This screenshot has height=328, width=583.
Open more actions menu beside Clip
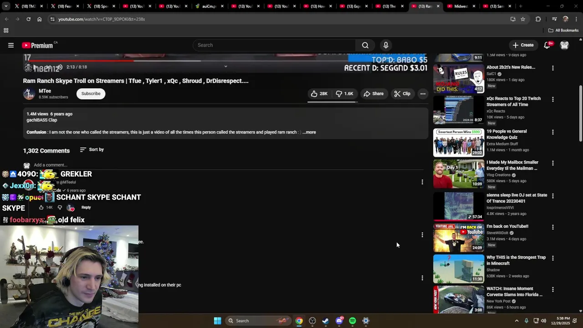(x=423, y=93)
